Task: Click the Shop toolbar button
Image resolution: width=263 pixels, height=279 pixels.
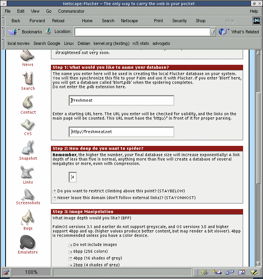Action: point(201,21)
